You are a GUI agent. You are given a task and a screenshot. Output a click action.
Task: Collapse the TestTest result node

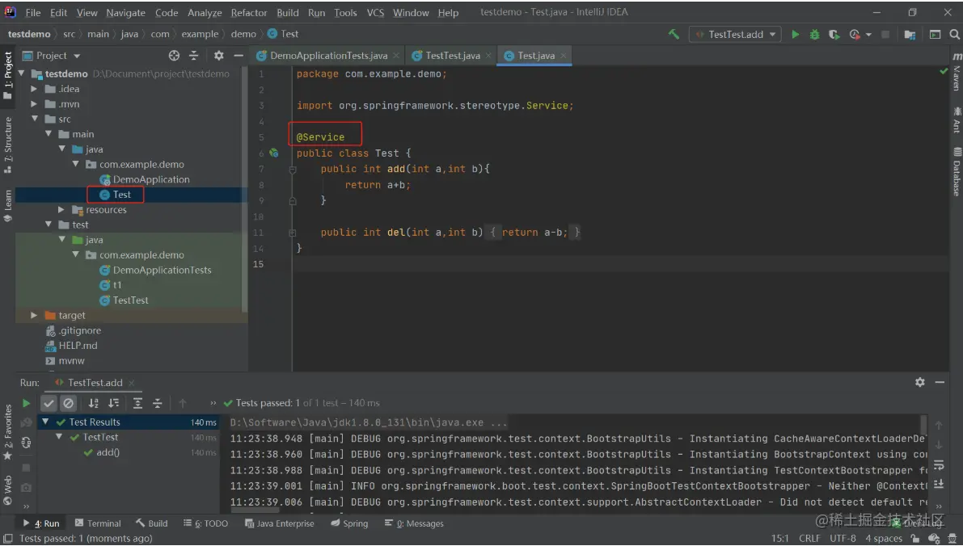[x=59, y=438]
